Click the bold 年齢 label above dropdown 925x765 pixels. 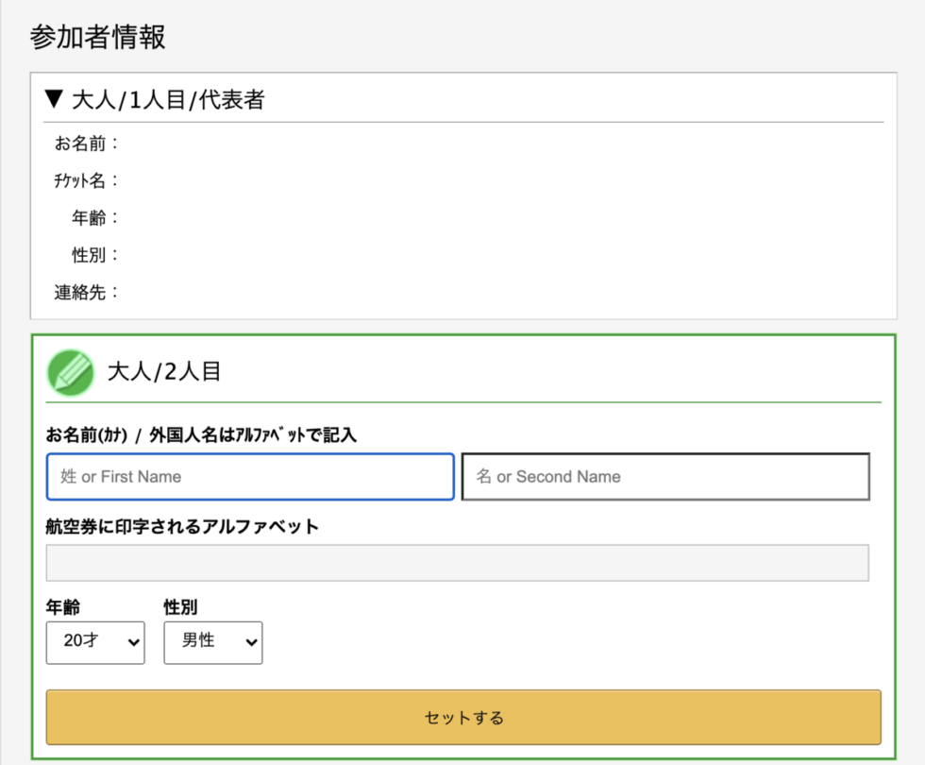(x=63, y=606)
